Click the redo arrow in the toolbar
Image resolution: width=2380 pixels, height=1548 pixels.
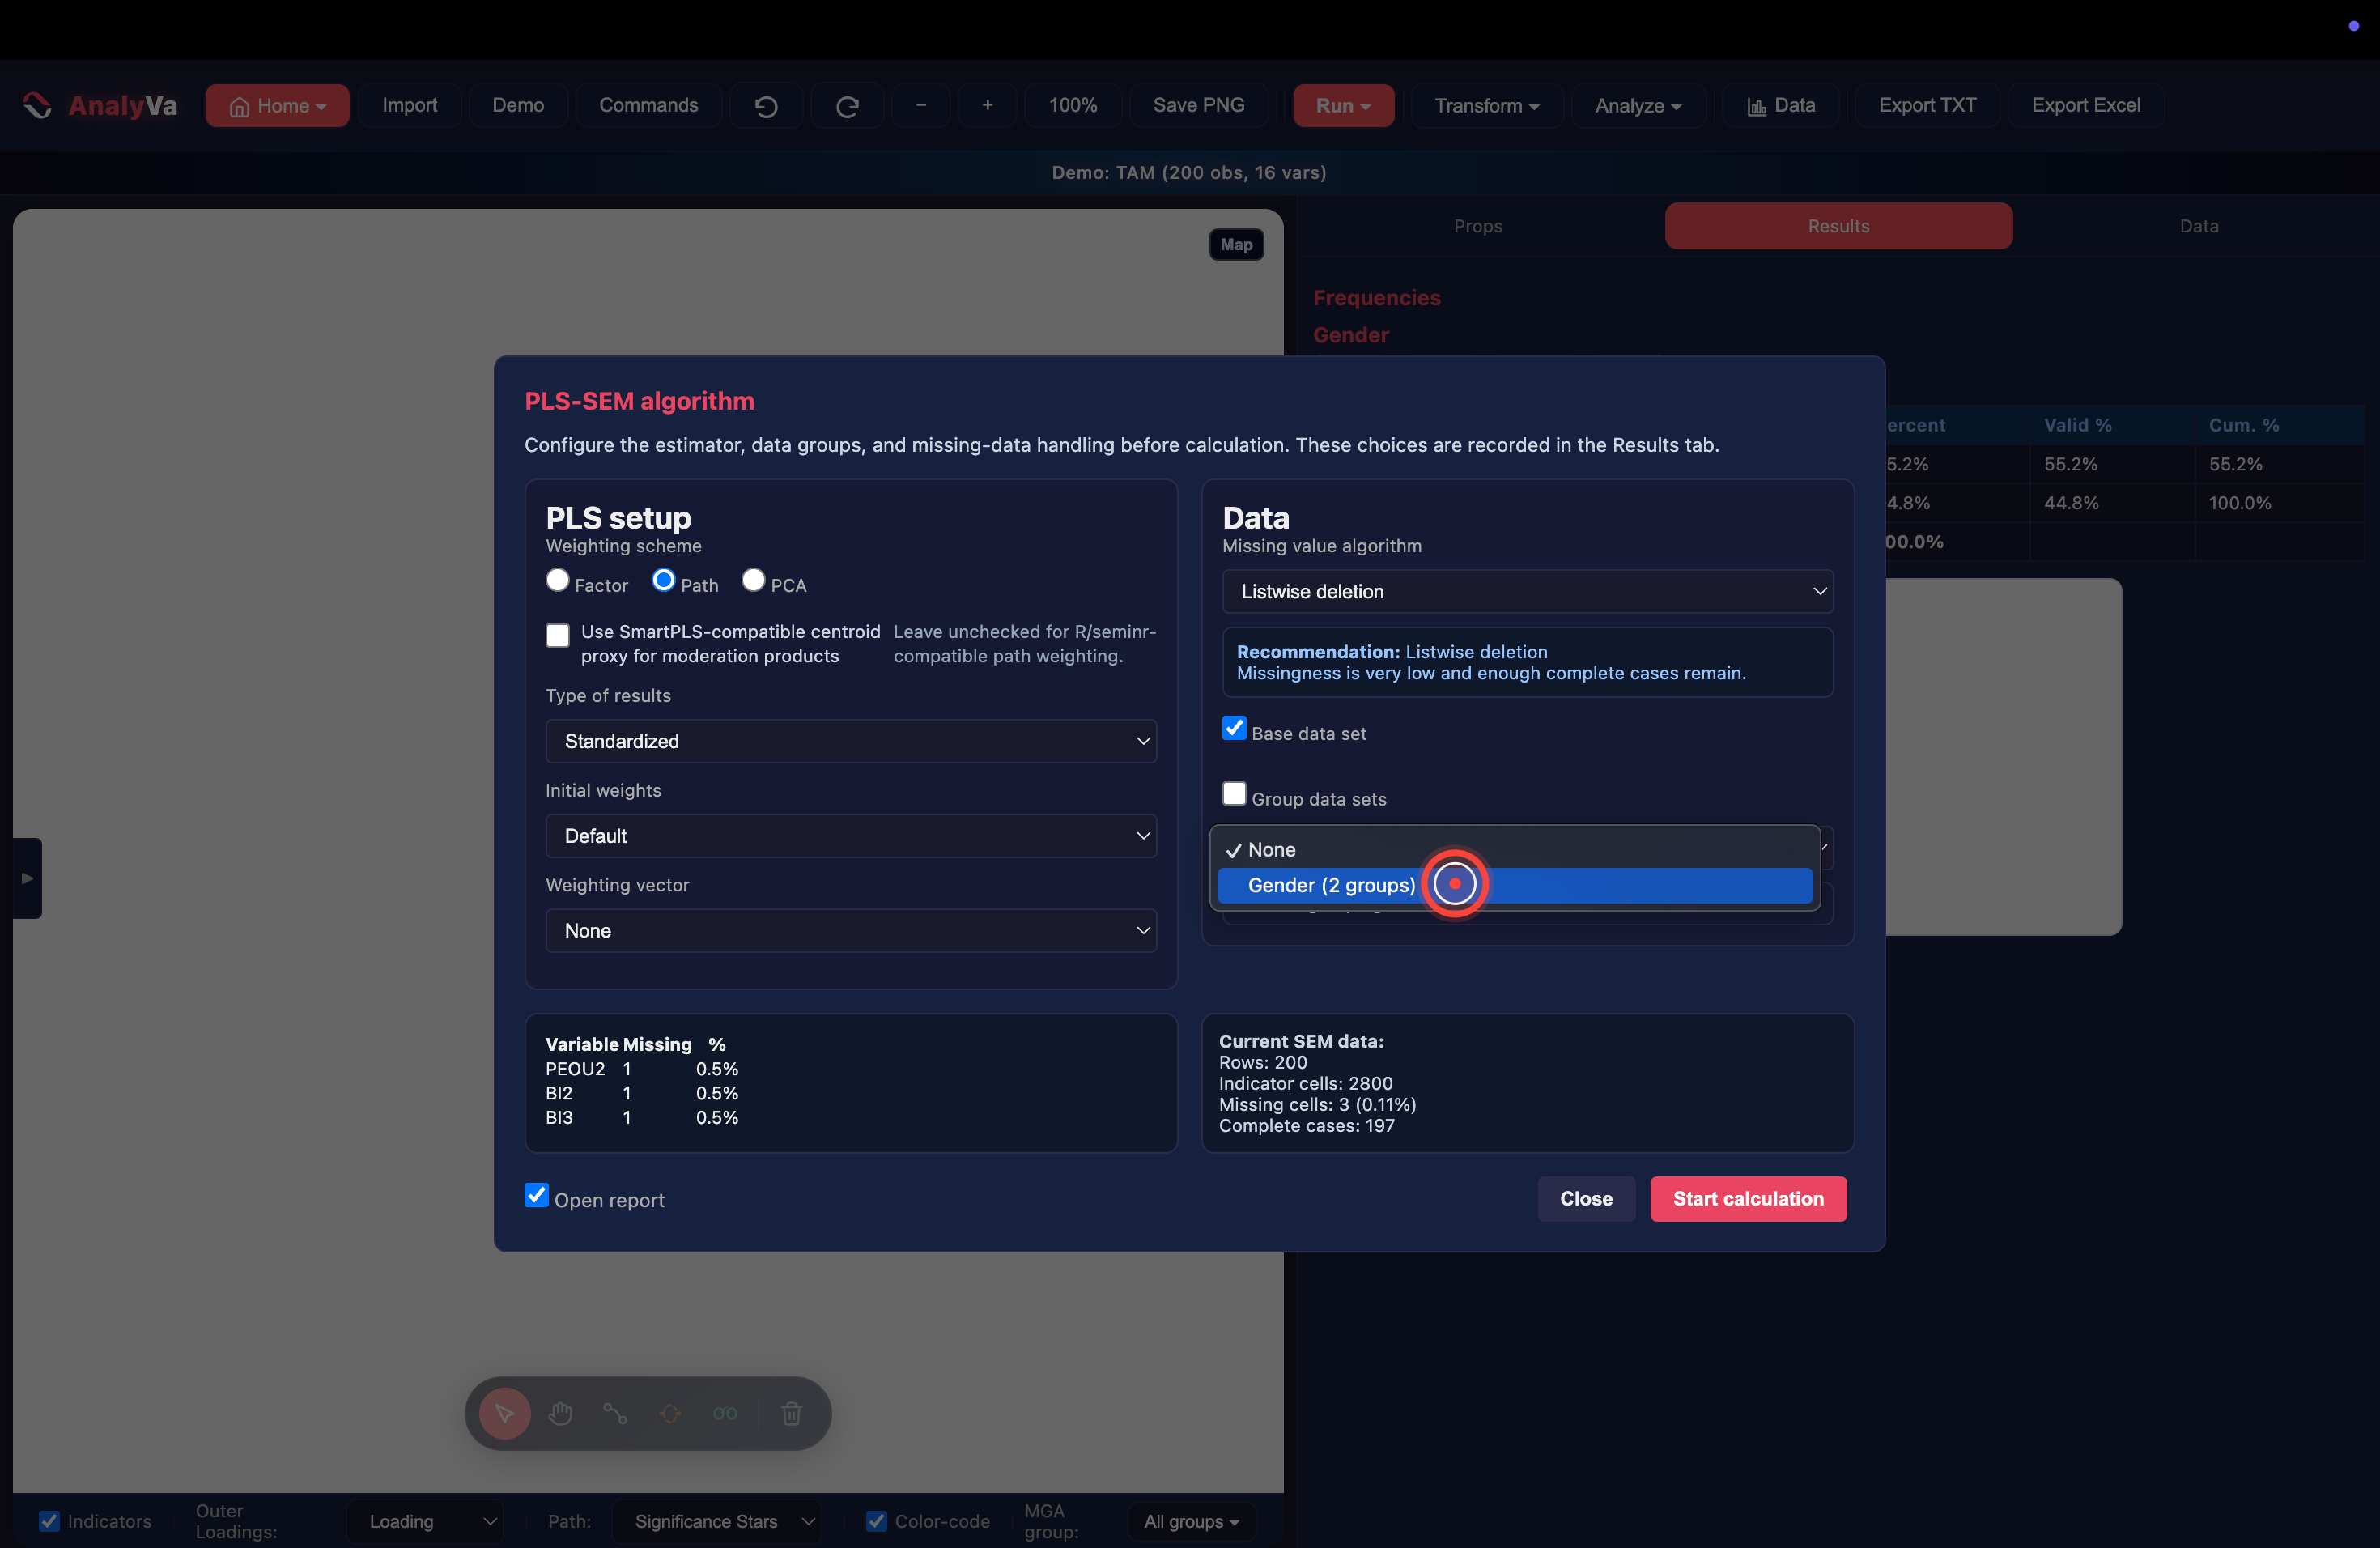click(x=847, y=105)
